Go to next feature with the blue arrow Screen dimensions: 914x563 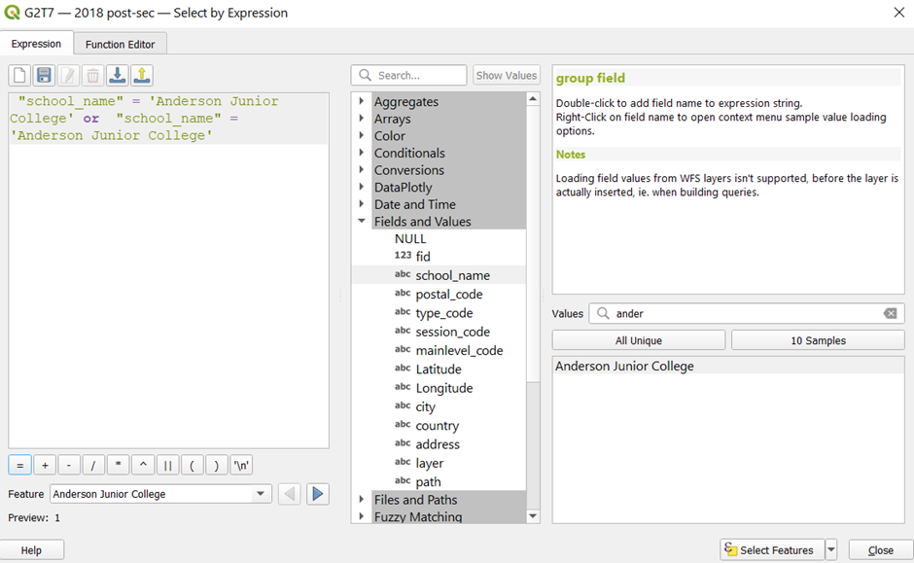[x=317, y=494]
